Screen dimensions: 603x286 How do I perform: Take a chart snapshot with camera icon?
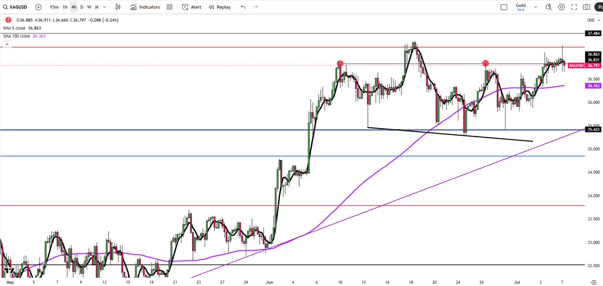click(x=586, y=7)
